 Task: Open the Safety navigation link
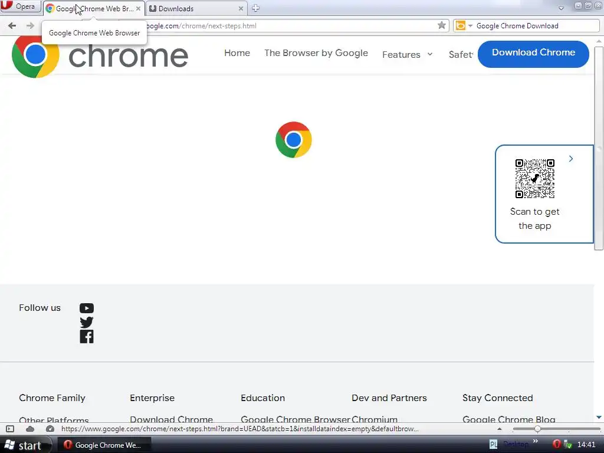pyautogui.click(x=461, y=55)
